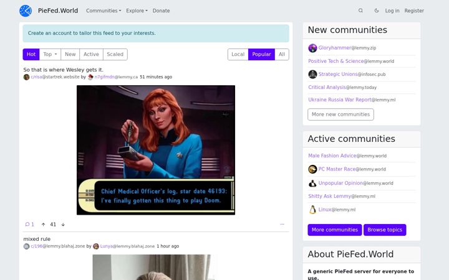Go to the Donate page
Image resolution: width=449 pixels, height=280 pixels.
click(x=162, y=11)
